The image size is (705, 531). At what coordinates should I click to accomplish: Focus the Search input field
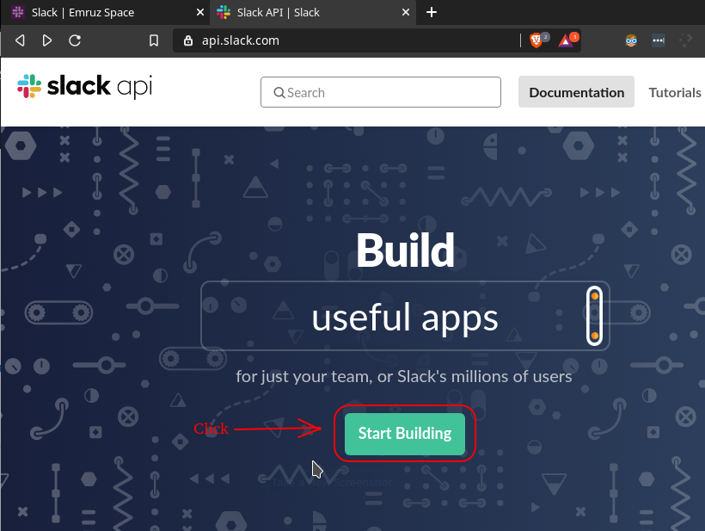pos(381,92)
